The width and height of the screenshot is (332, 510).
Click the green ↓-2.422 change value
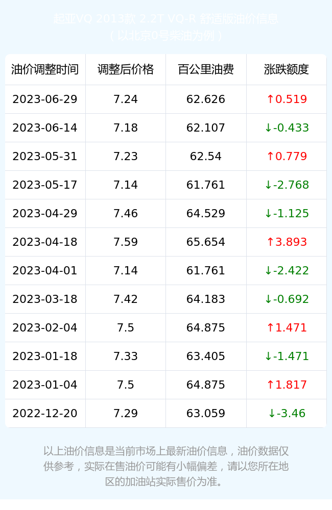[287, 271]
